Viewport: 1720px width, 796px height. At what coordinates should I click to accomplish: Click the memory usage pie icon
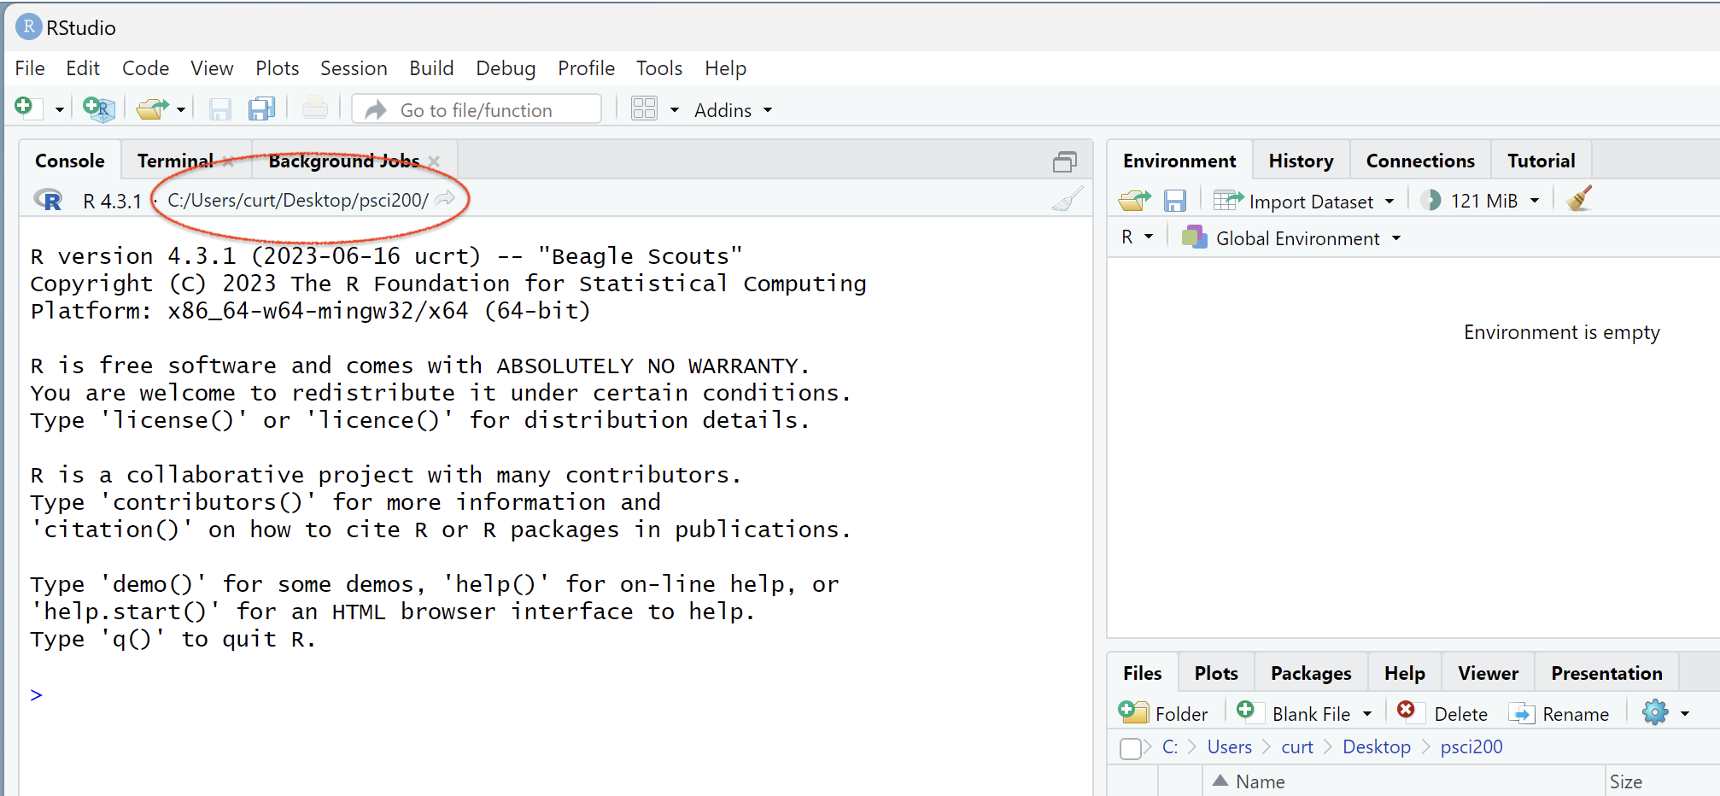point(1430,200)
